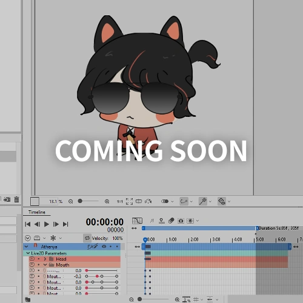The height and width of the screenshot is (303, 303).
Task: Toggle the onion skin/view tag icon
Action: [x=222, y=201]
